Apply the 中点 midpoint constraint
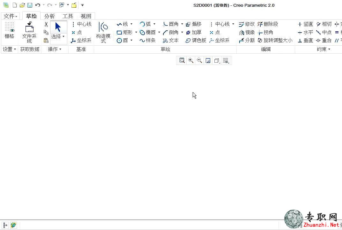 (324, 32)
